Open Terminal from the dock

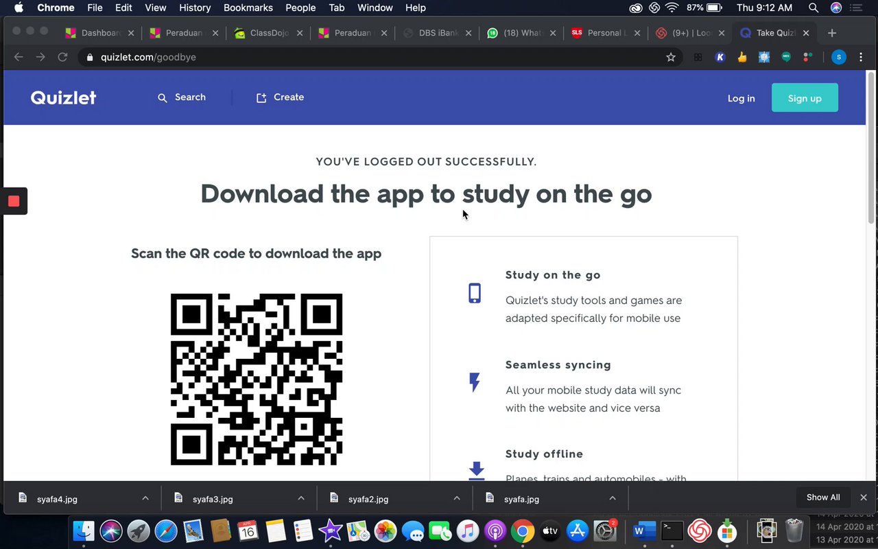coord(672,531)
